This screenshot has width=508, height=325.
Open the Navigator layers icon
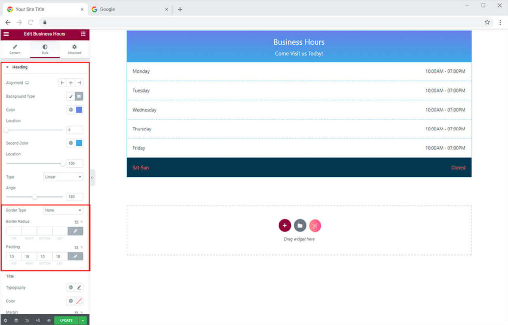click(16, 321)
